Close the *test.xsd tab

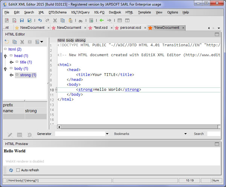111,28
